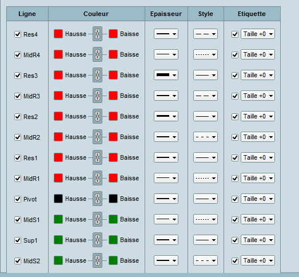Open the Epaisseur dropdown for MidR3
The image size is (299, 277).
coord(166,96)
